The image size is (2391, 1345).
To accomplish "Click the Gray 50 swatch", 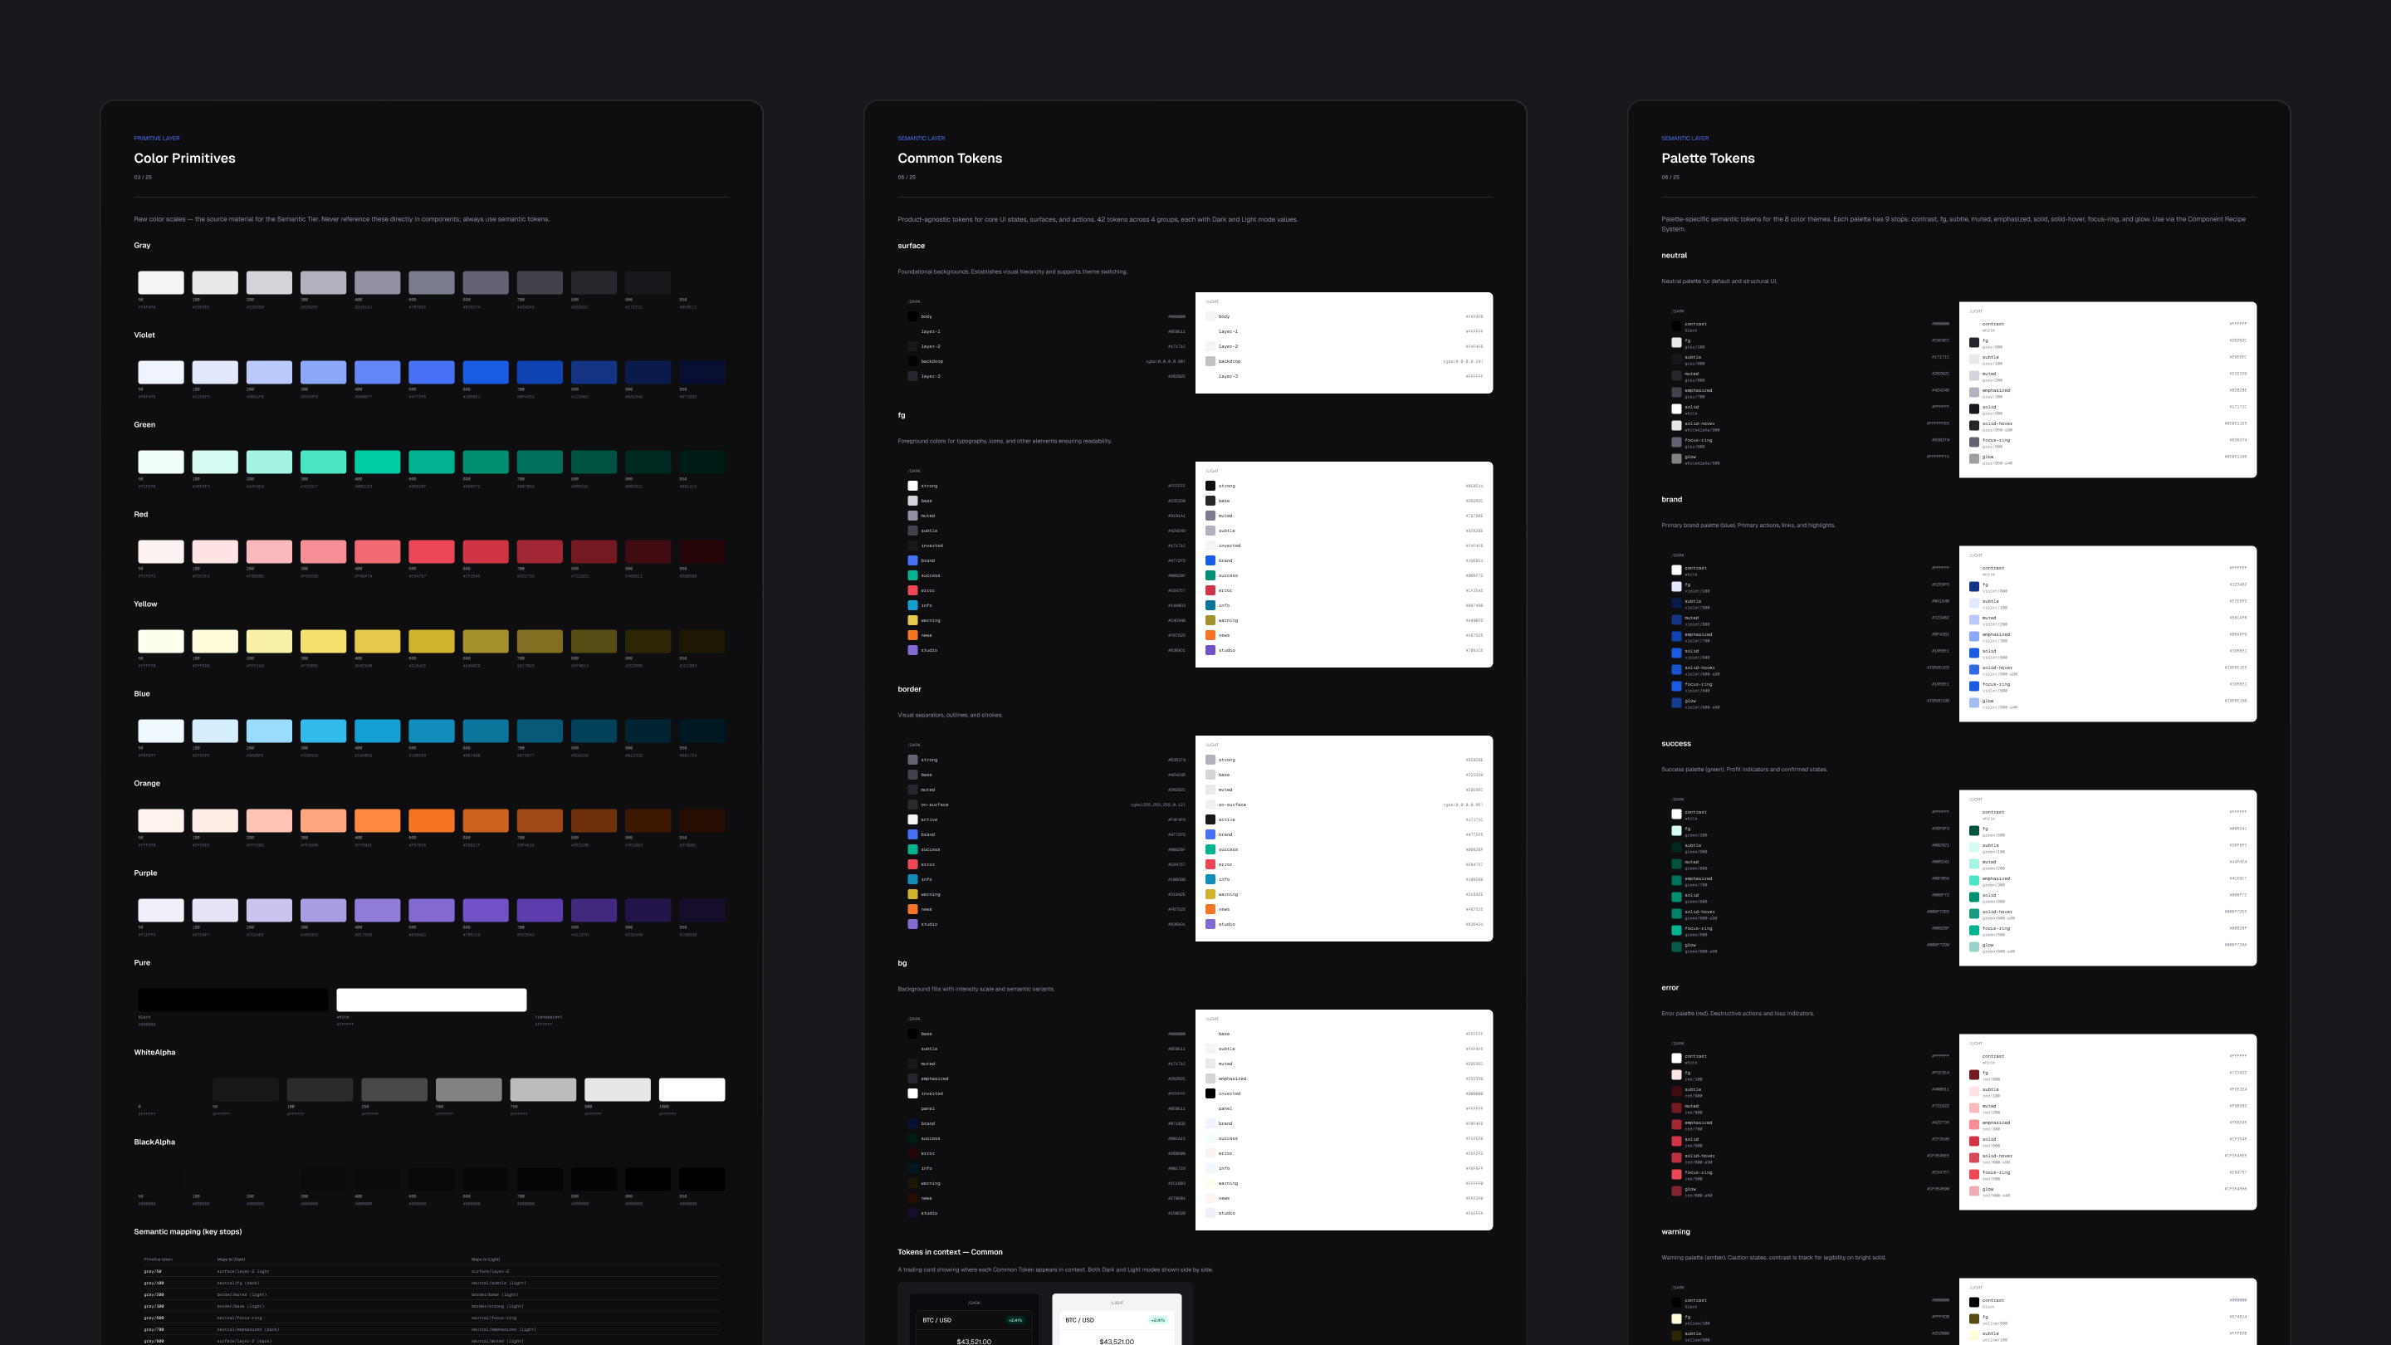I will coord(160,282).
